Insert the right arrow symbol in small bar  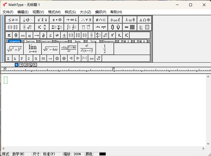point(36,36)
